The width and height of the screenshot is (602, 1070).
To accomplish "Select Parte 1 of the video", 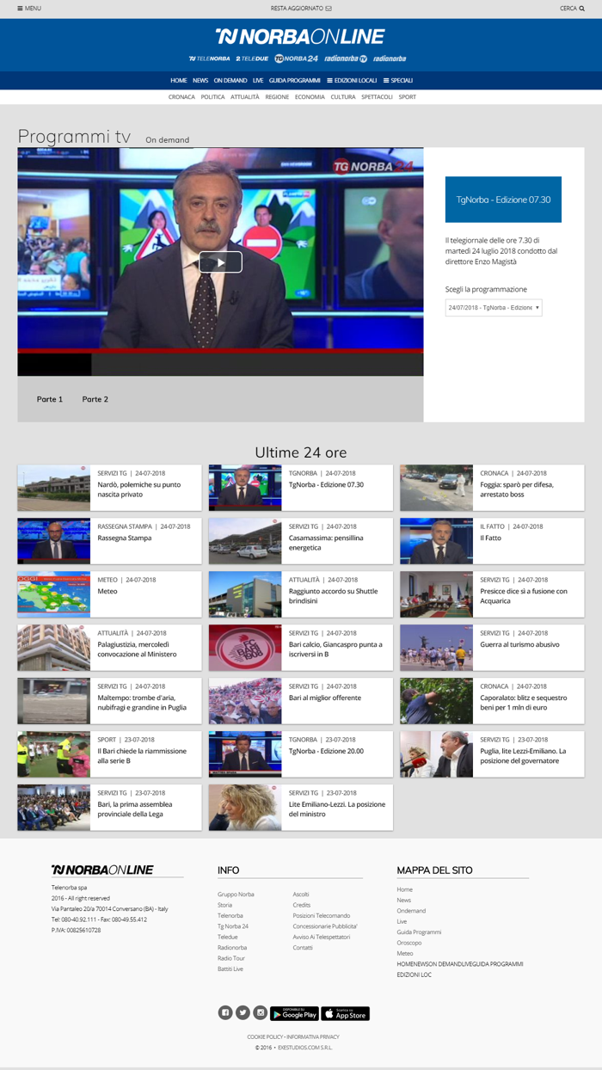I will click(x=50, y=399).
